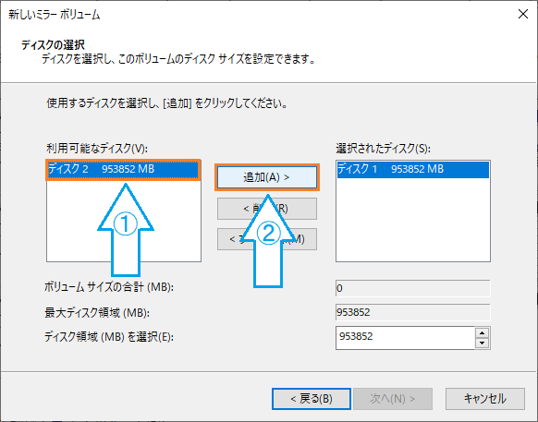Increase disk space with up spinner arrow
This screenshot has width=538, height=422.
pos(482,332)
